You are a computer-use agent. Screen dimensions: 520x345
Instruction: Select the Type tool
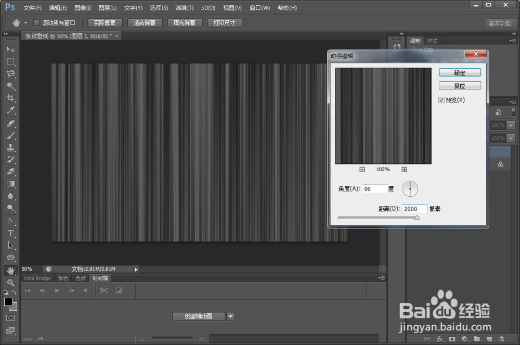coord(10,233)
